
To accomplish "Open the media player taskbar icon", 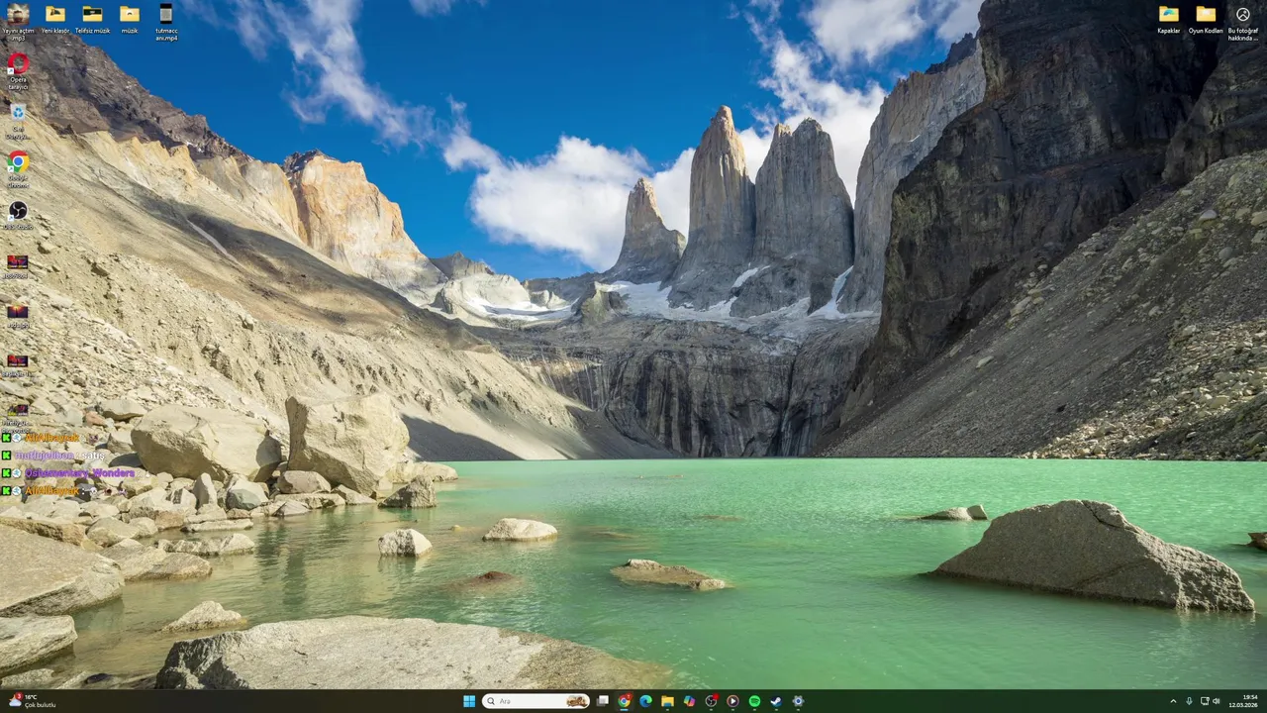I will [732, 701].
